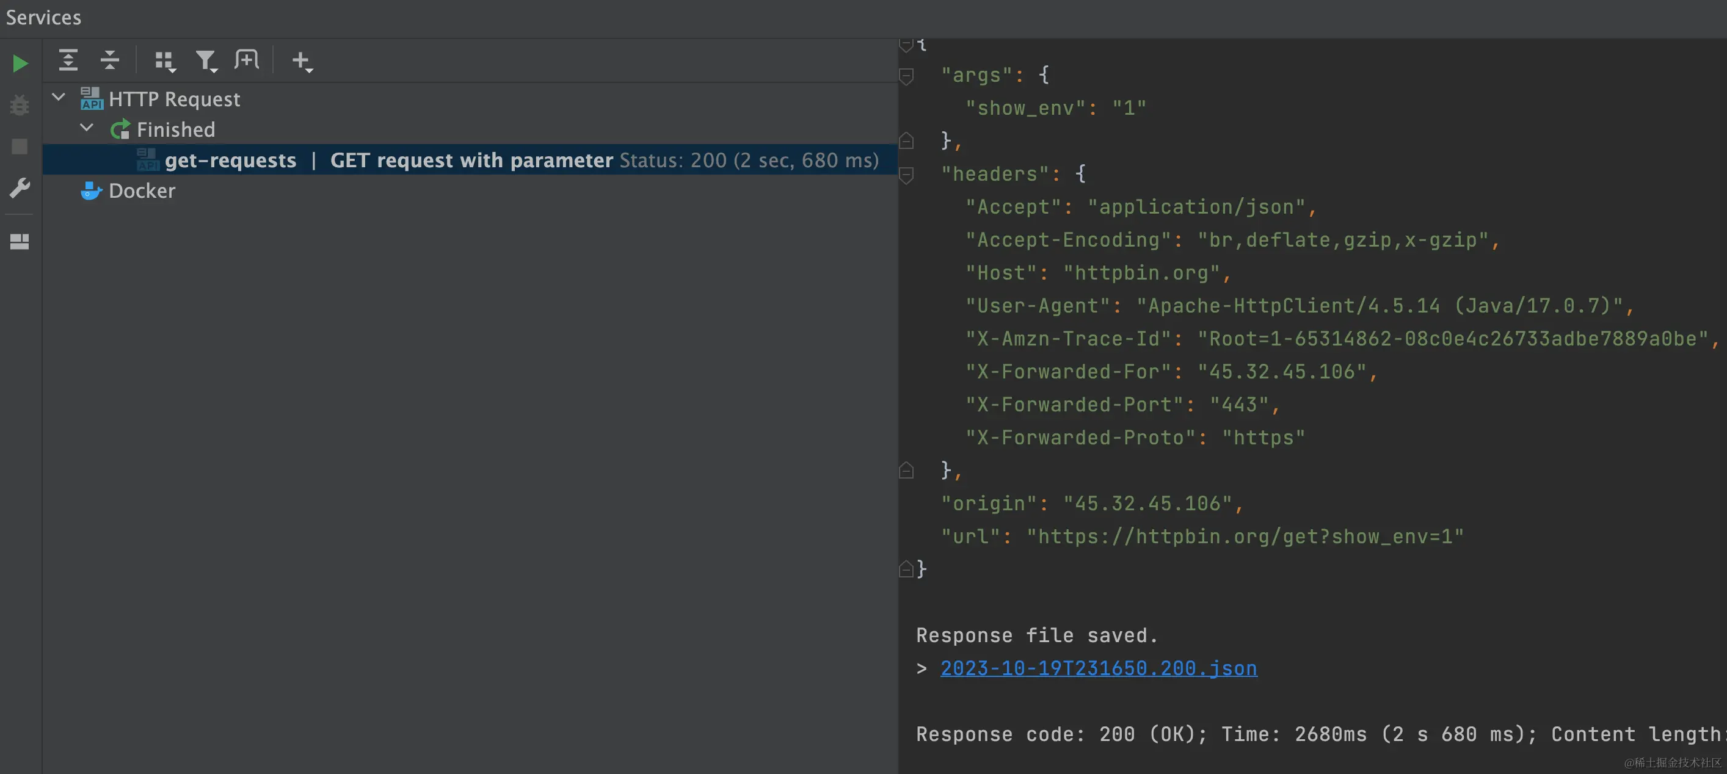Click the "show_env": "1" line
The width and height of the screenshot is (1727, 774).
pyautogui.click(x=1055, y=108)
